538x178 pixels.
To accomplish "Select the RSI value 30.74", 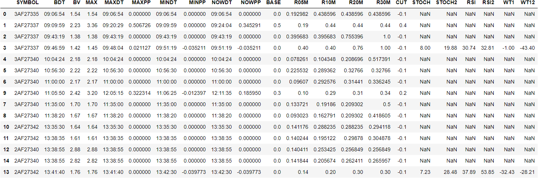I will (470, 48).
